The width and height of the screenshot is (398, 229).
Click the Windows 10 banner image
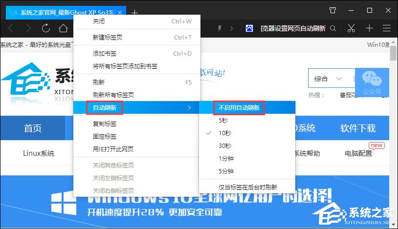coord(195,202)
